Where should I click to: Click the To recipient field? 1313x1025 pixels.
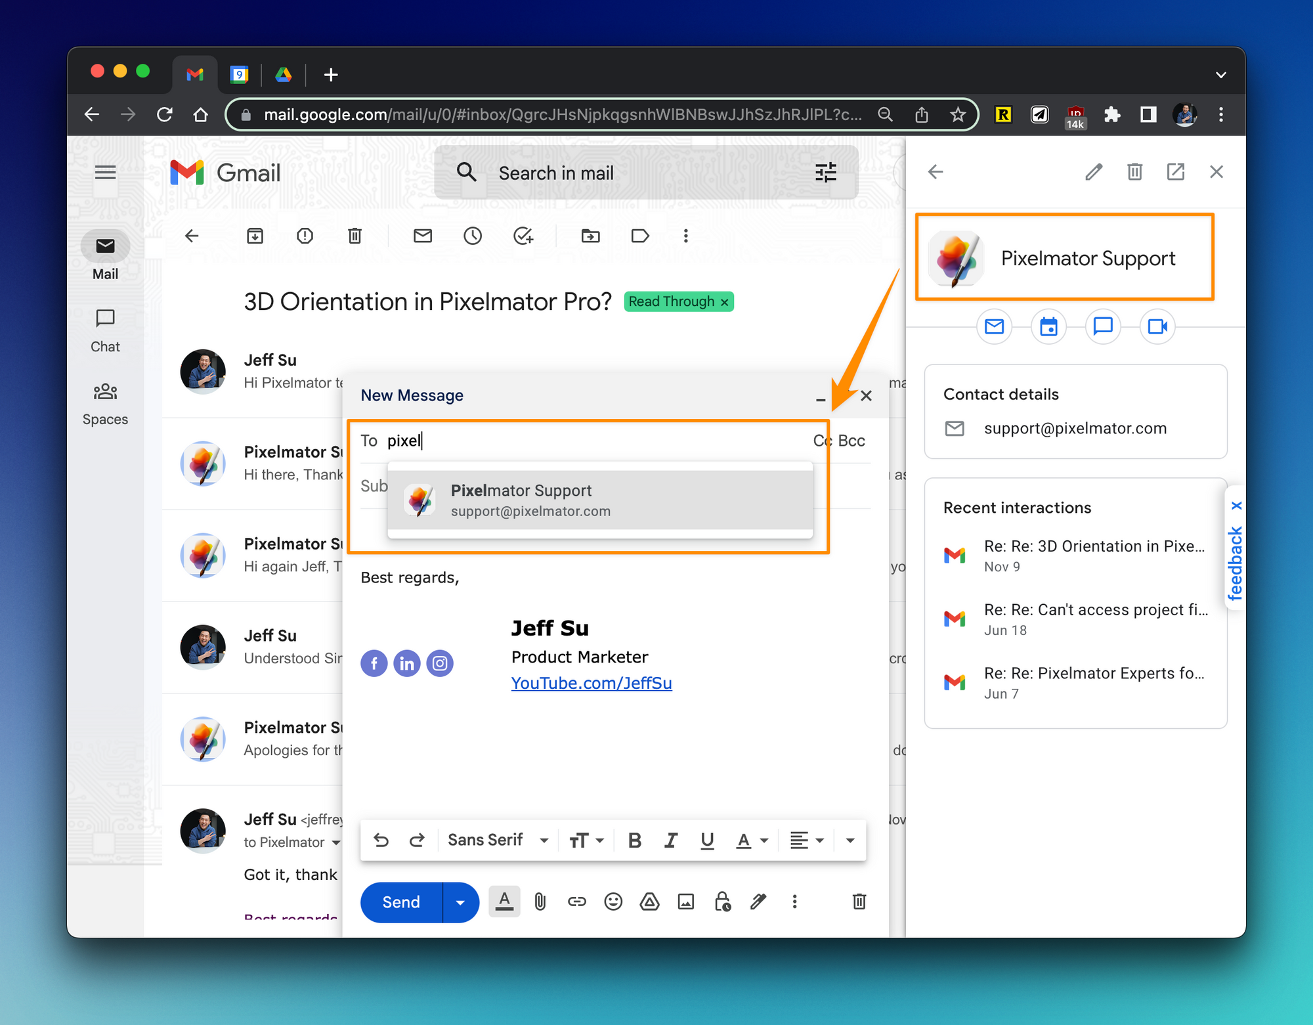tap(597, 441)
